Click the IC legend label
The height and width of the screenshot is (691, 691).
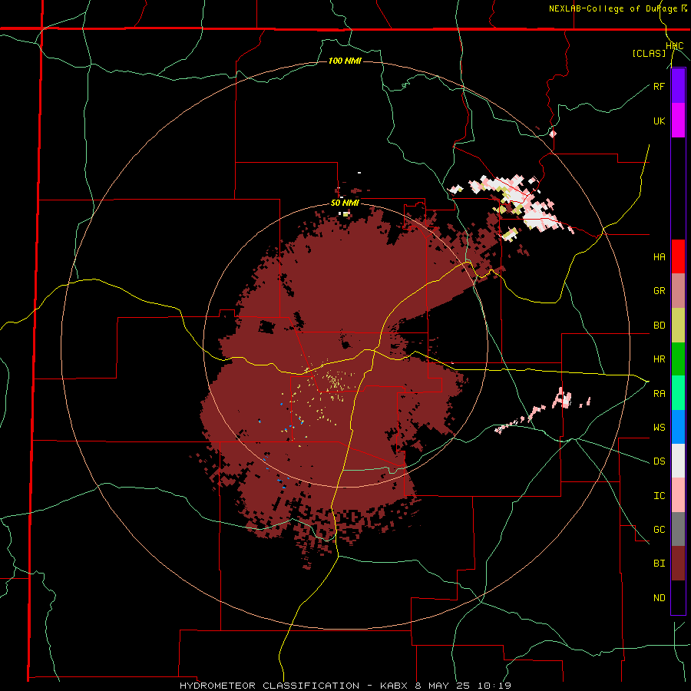(659, 496)
